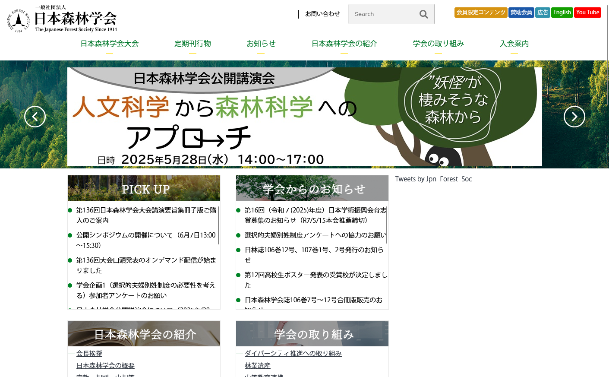Open the お知らせ menu item
This screenshot has height=377, width=609.
261,44
